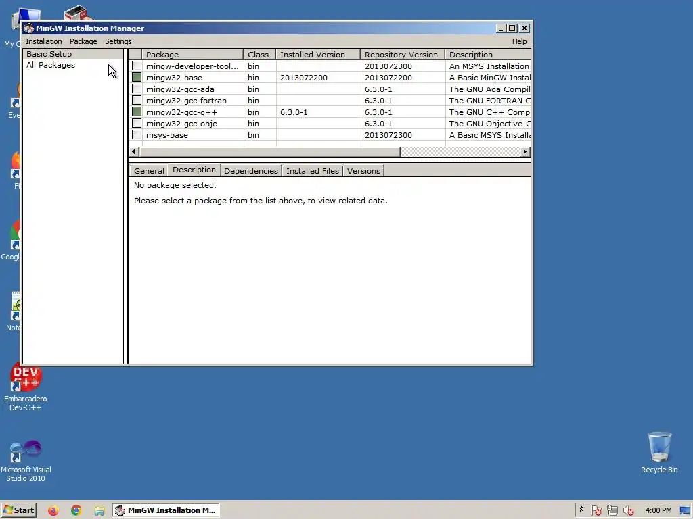Click the show desktop icon in the tray

tap(685, 510)
